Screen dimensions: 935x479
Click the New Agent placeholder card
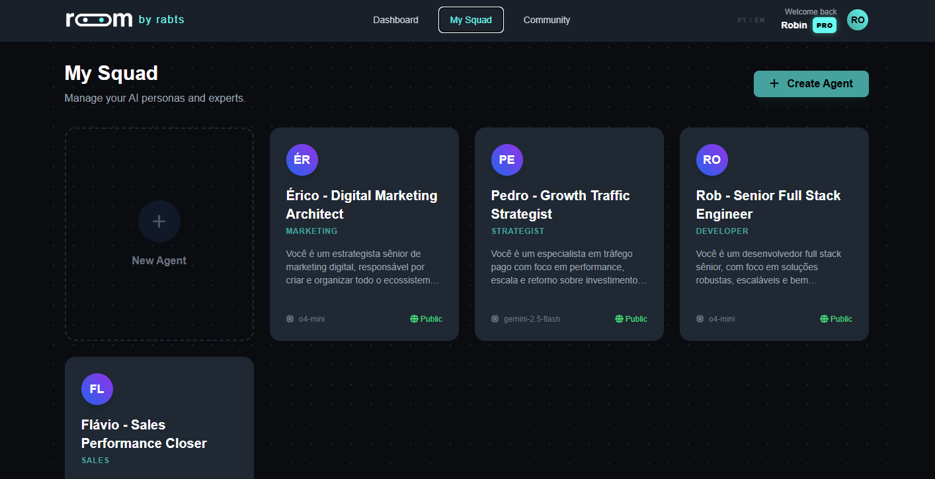coord(159,234)
